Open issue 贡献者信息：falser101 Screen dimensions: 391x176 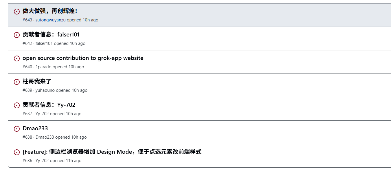tap(51, 34)
